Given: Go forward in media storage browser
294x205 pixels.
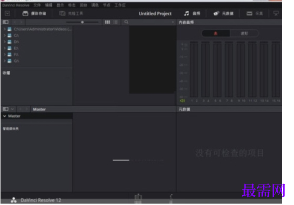Looking at the screenshot, I should pos(21,22).
